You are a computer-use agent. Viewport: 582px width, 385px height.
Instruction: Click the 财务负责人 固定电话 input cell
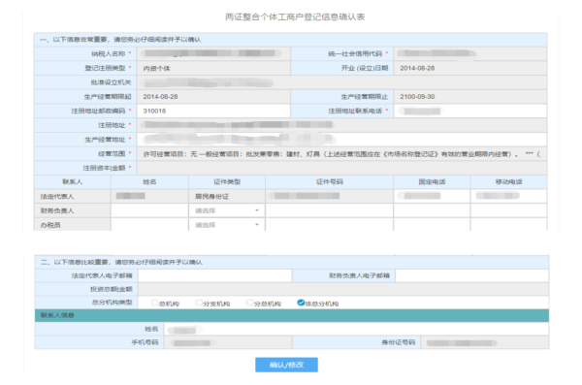(x=432, y=210)
